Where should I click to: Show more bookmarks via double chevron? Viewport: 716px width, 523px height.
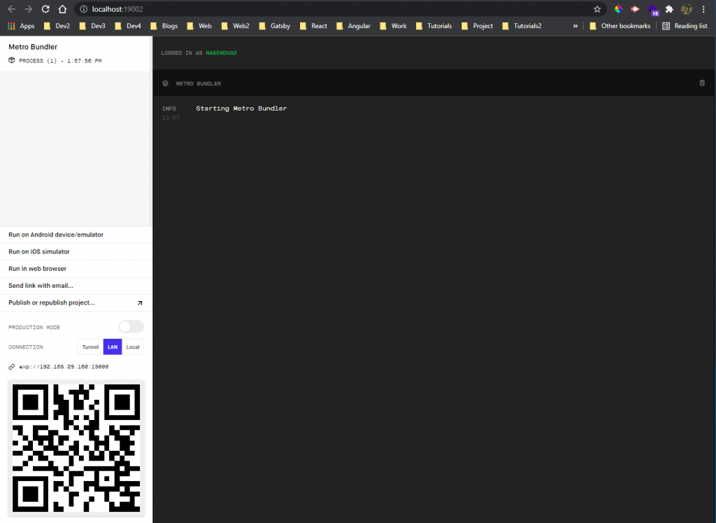pos(575,26)
